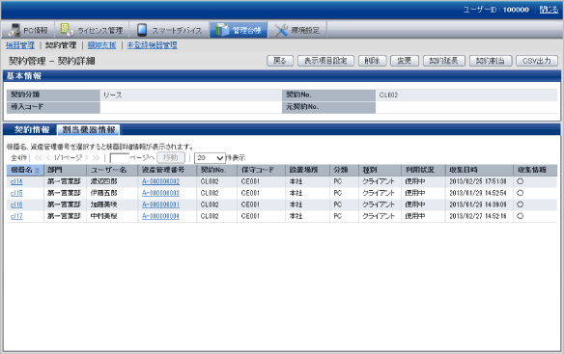Open asset number link in cl15 row
Screen dimensions: 564x354
pos(160,193)
